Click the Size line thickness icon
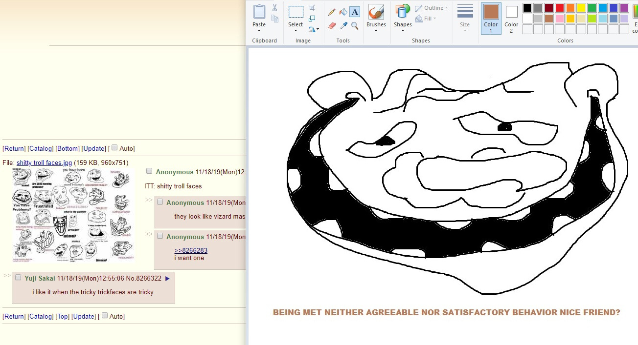638x345 pixels. click(465, 12)
